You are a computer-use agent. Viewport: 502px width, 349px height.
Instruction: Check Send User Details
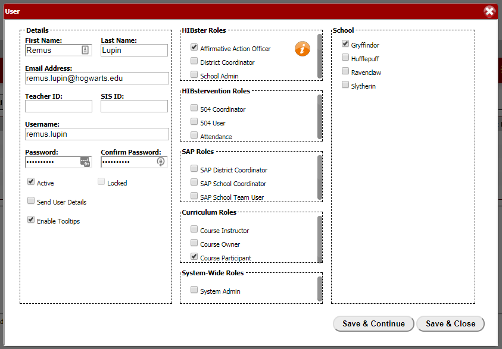point(31,200)
